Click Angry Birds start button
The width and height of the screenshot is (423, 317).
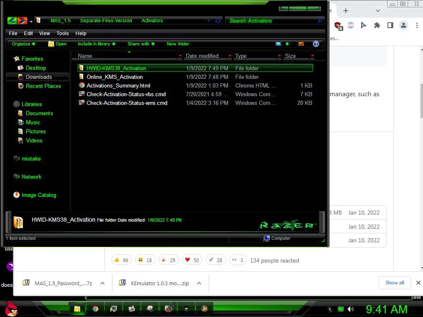pos(11,309)
